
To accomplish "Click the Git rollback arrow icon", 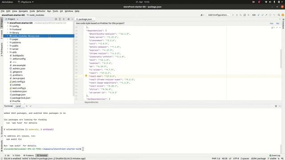I will click(x=274, y=15).
